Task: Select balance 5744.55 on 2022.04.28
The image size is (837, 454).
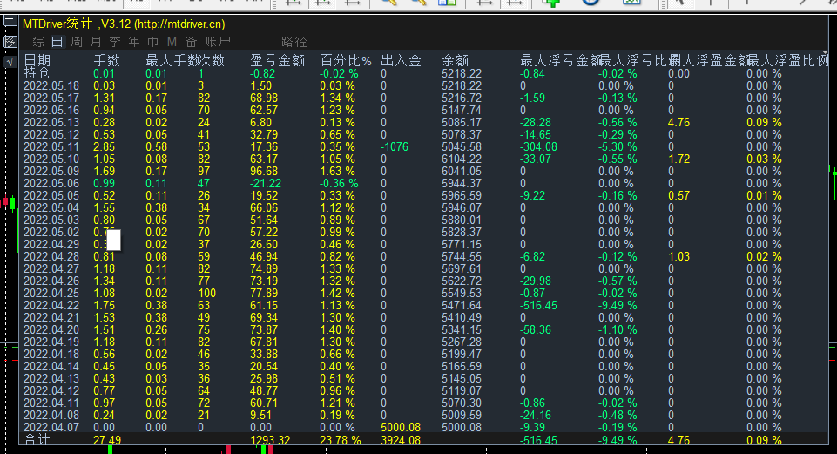Action: (462, 256)
